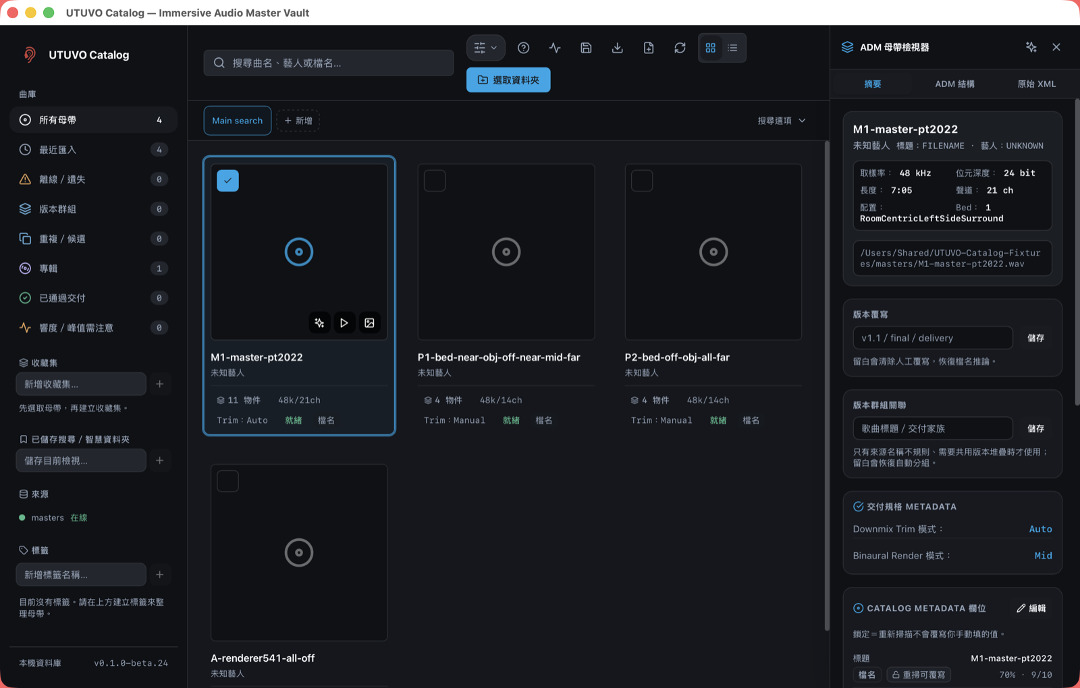Click plus icon beside 儲存目前檢視 field

tap(160, 461)
